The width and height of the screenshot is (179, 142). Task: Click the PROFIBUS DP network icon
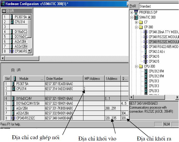tap(136, 12)
